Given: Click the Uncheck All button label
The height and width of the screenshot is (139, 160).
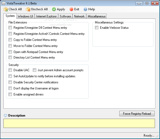Looking at the screenshot, I should [x=39, y=9].
